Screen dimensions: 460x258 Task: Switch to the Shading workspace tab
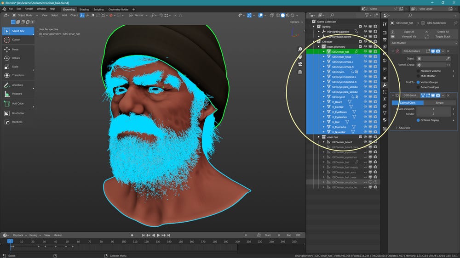(x=84, y=9)
